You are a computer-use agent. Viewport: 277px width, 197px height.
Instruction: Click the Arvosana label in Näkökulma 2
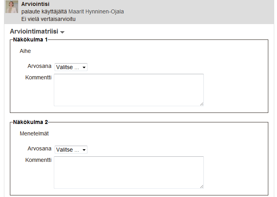(40, 148)
